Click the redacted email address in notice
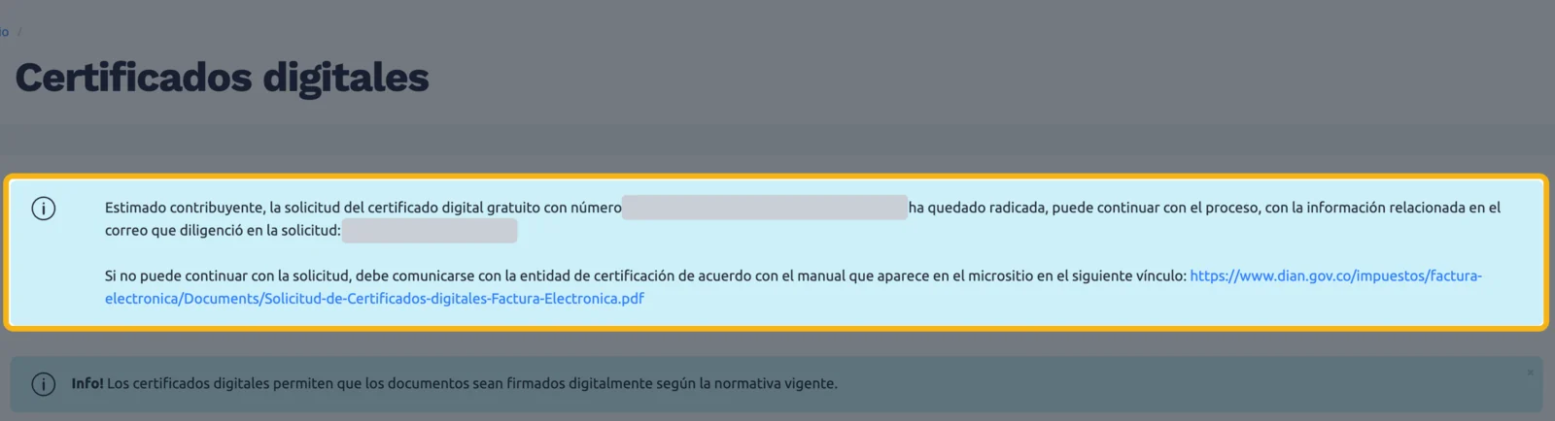This screenshot has width=1555, height=421. pyautogui.click(x=430, y=231)
